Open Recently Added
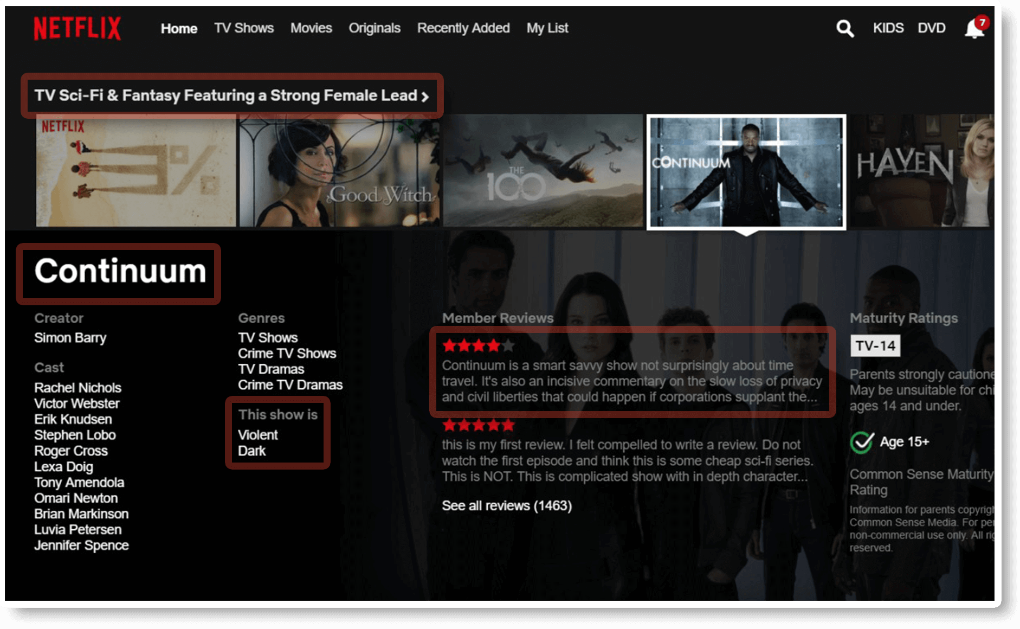The width and height of the screenshot is (1020, 629). click(x=463, y=28)
